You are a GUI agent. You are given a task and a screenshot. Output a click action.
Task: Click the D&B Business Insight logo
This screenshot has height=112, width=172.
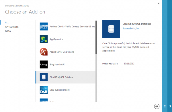[44, 90]
